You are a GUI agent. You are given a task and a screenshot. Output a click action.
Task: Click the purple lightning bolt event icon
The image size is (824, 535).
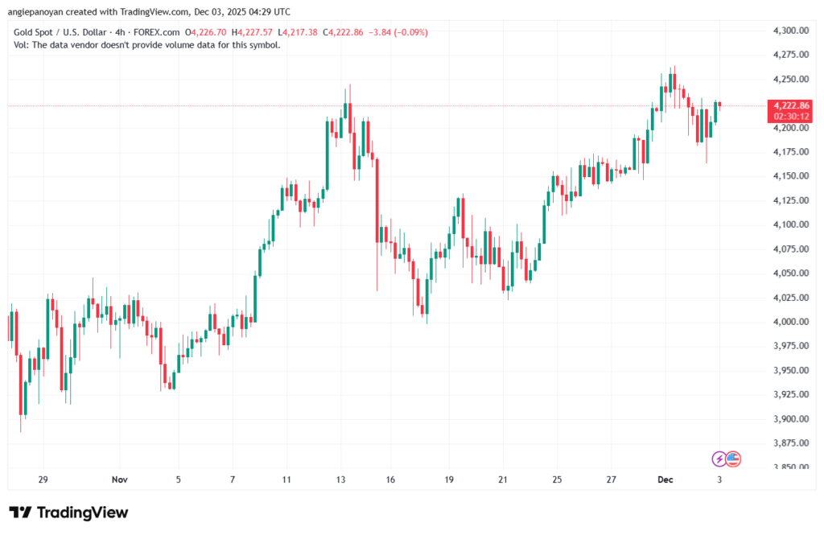[x=719, y=459]
